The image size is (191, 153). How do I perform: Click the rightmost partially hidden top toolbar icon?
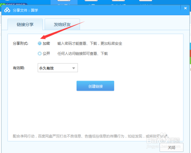(x=146, y=1)
